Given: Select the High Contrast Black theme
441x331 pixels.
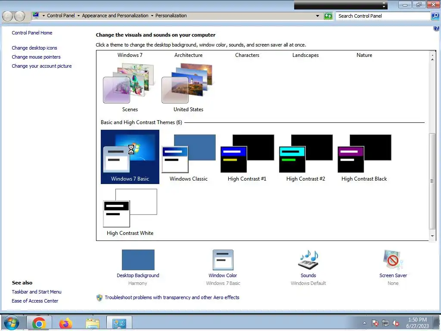Looking at the screenshot, I should [x=364, y=157].
